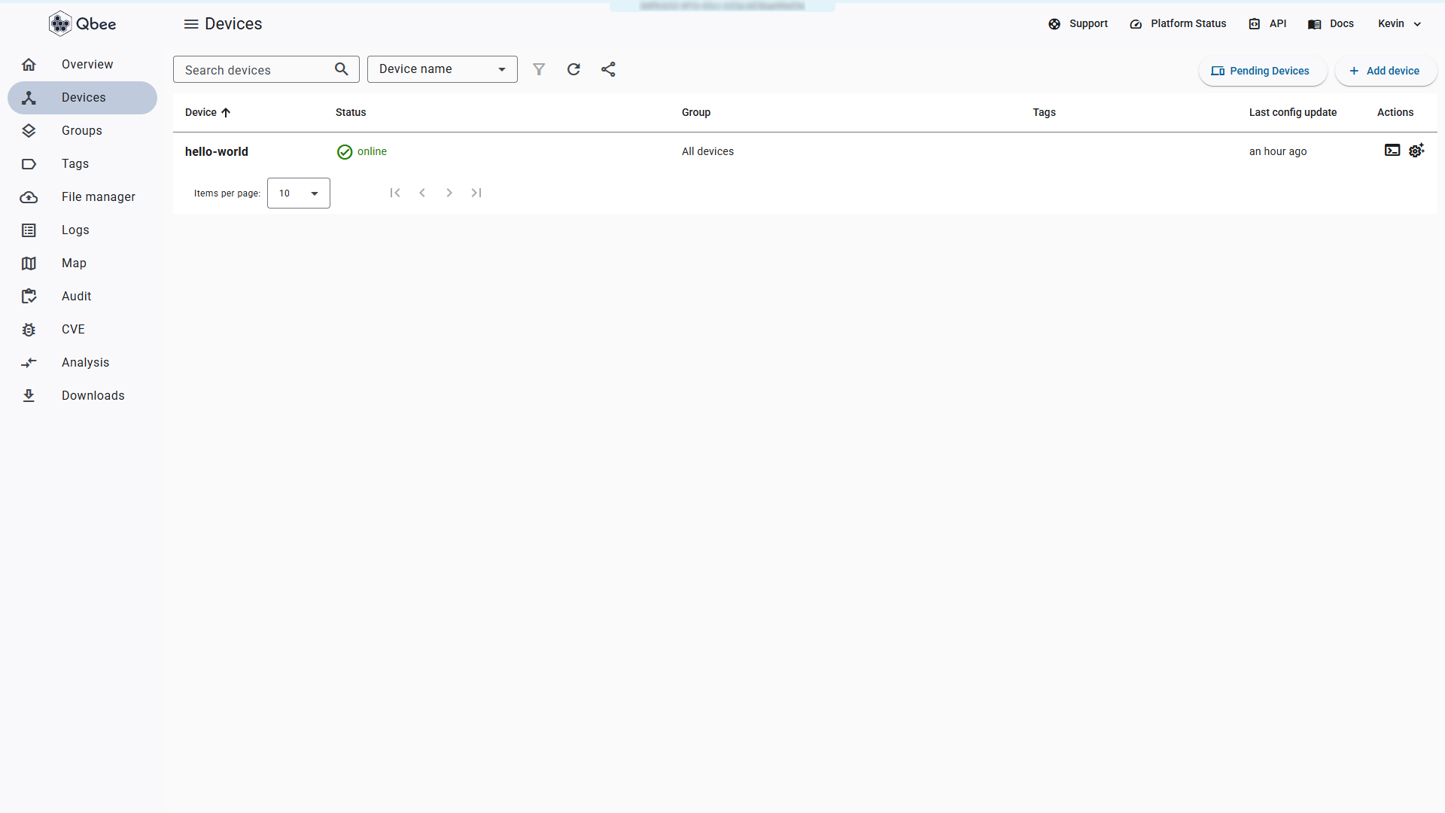Click the Logs list icon
1445x813 pixels.
[x=29, y=230]
